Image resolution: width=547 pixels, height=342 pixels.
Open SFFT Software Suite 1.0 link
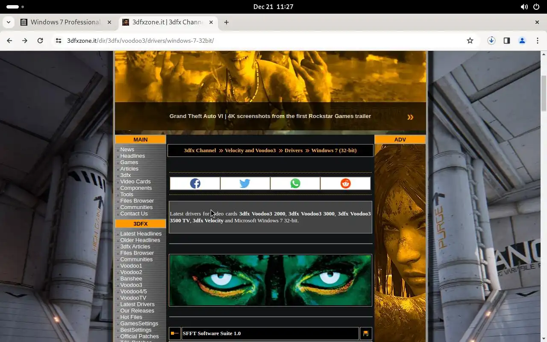[212, 333]
